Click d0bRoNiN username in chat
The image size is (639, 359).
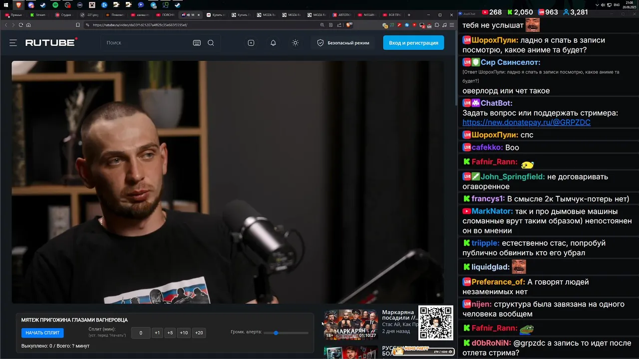coord(492,343)
